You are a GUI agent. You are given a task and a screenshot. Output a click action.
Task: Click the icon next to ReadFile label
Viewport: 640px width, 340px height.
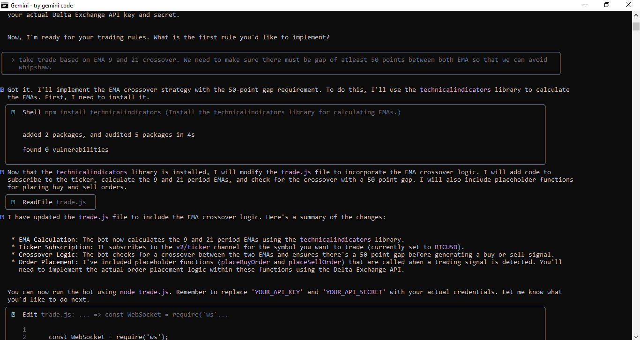[x=13, y=202]
